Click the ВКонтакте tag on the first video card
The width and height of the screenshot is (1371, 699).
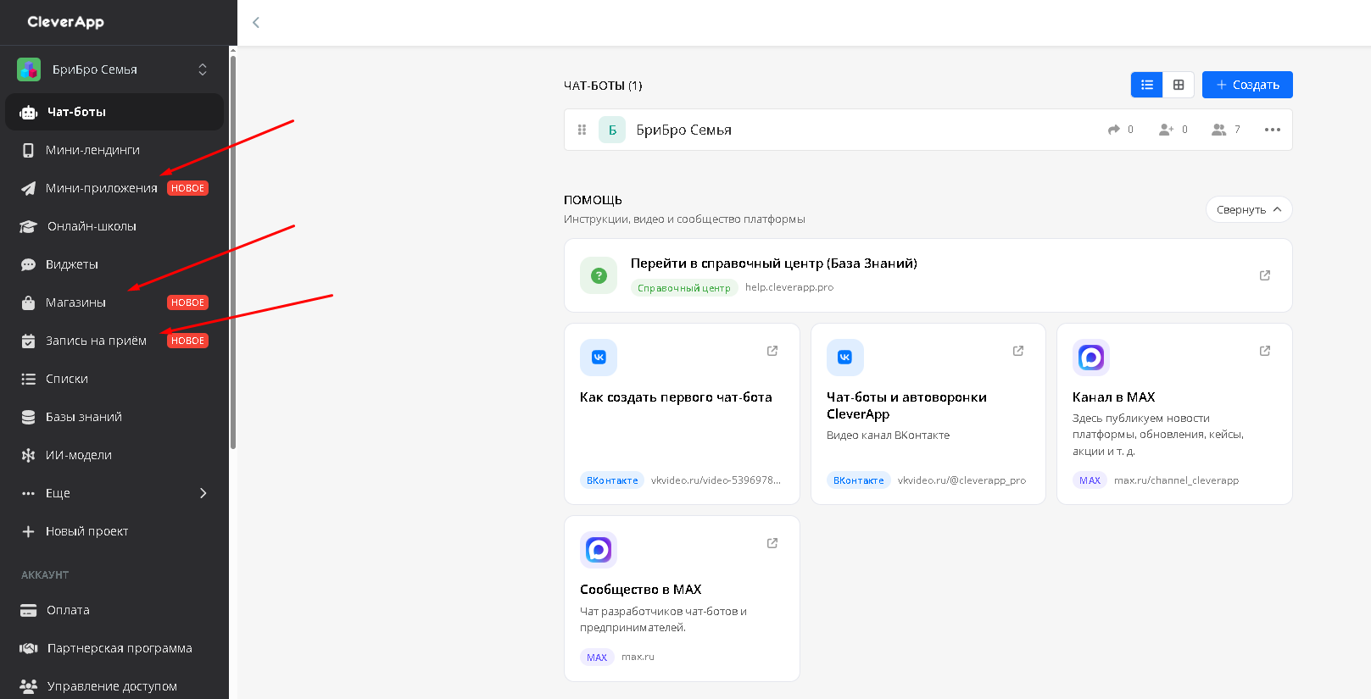click(x=612, y=480)
